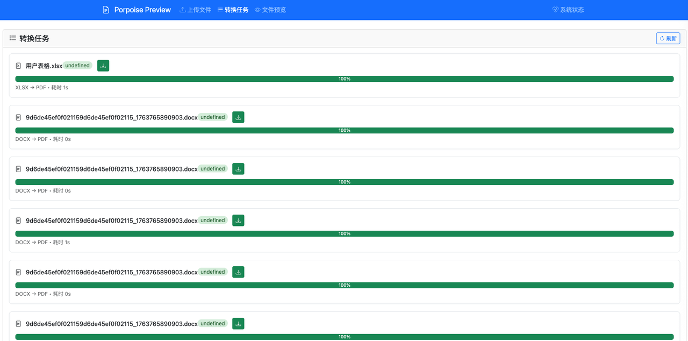Click the heartbeat icon beside 系统状态
This screenshot has width=688, height=341.
click(556, 10)
